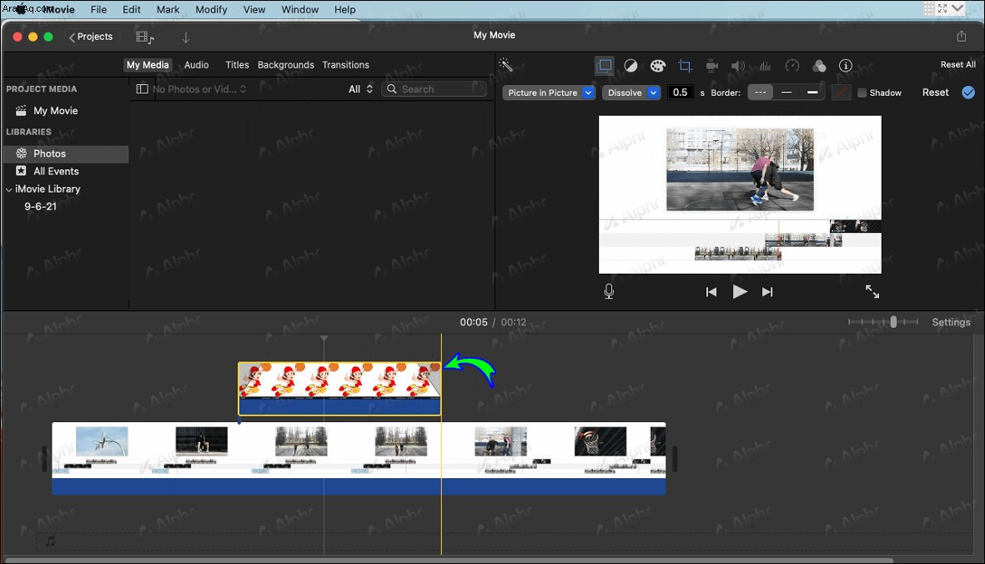Enable the Shadow checkbox
Viewport: 985px width, 564px height.
pyautogui.click(x=862, y=93)
